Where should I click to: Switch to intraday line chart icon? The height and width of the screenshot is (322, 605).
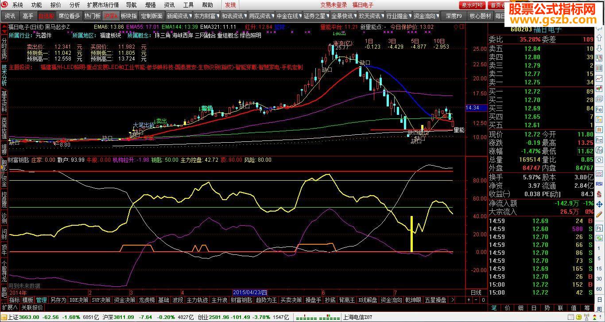pos(599,78)
